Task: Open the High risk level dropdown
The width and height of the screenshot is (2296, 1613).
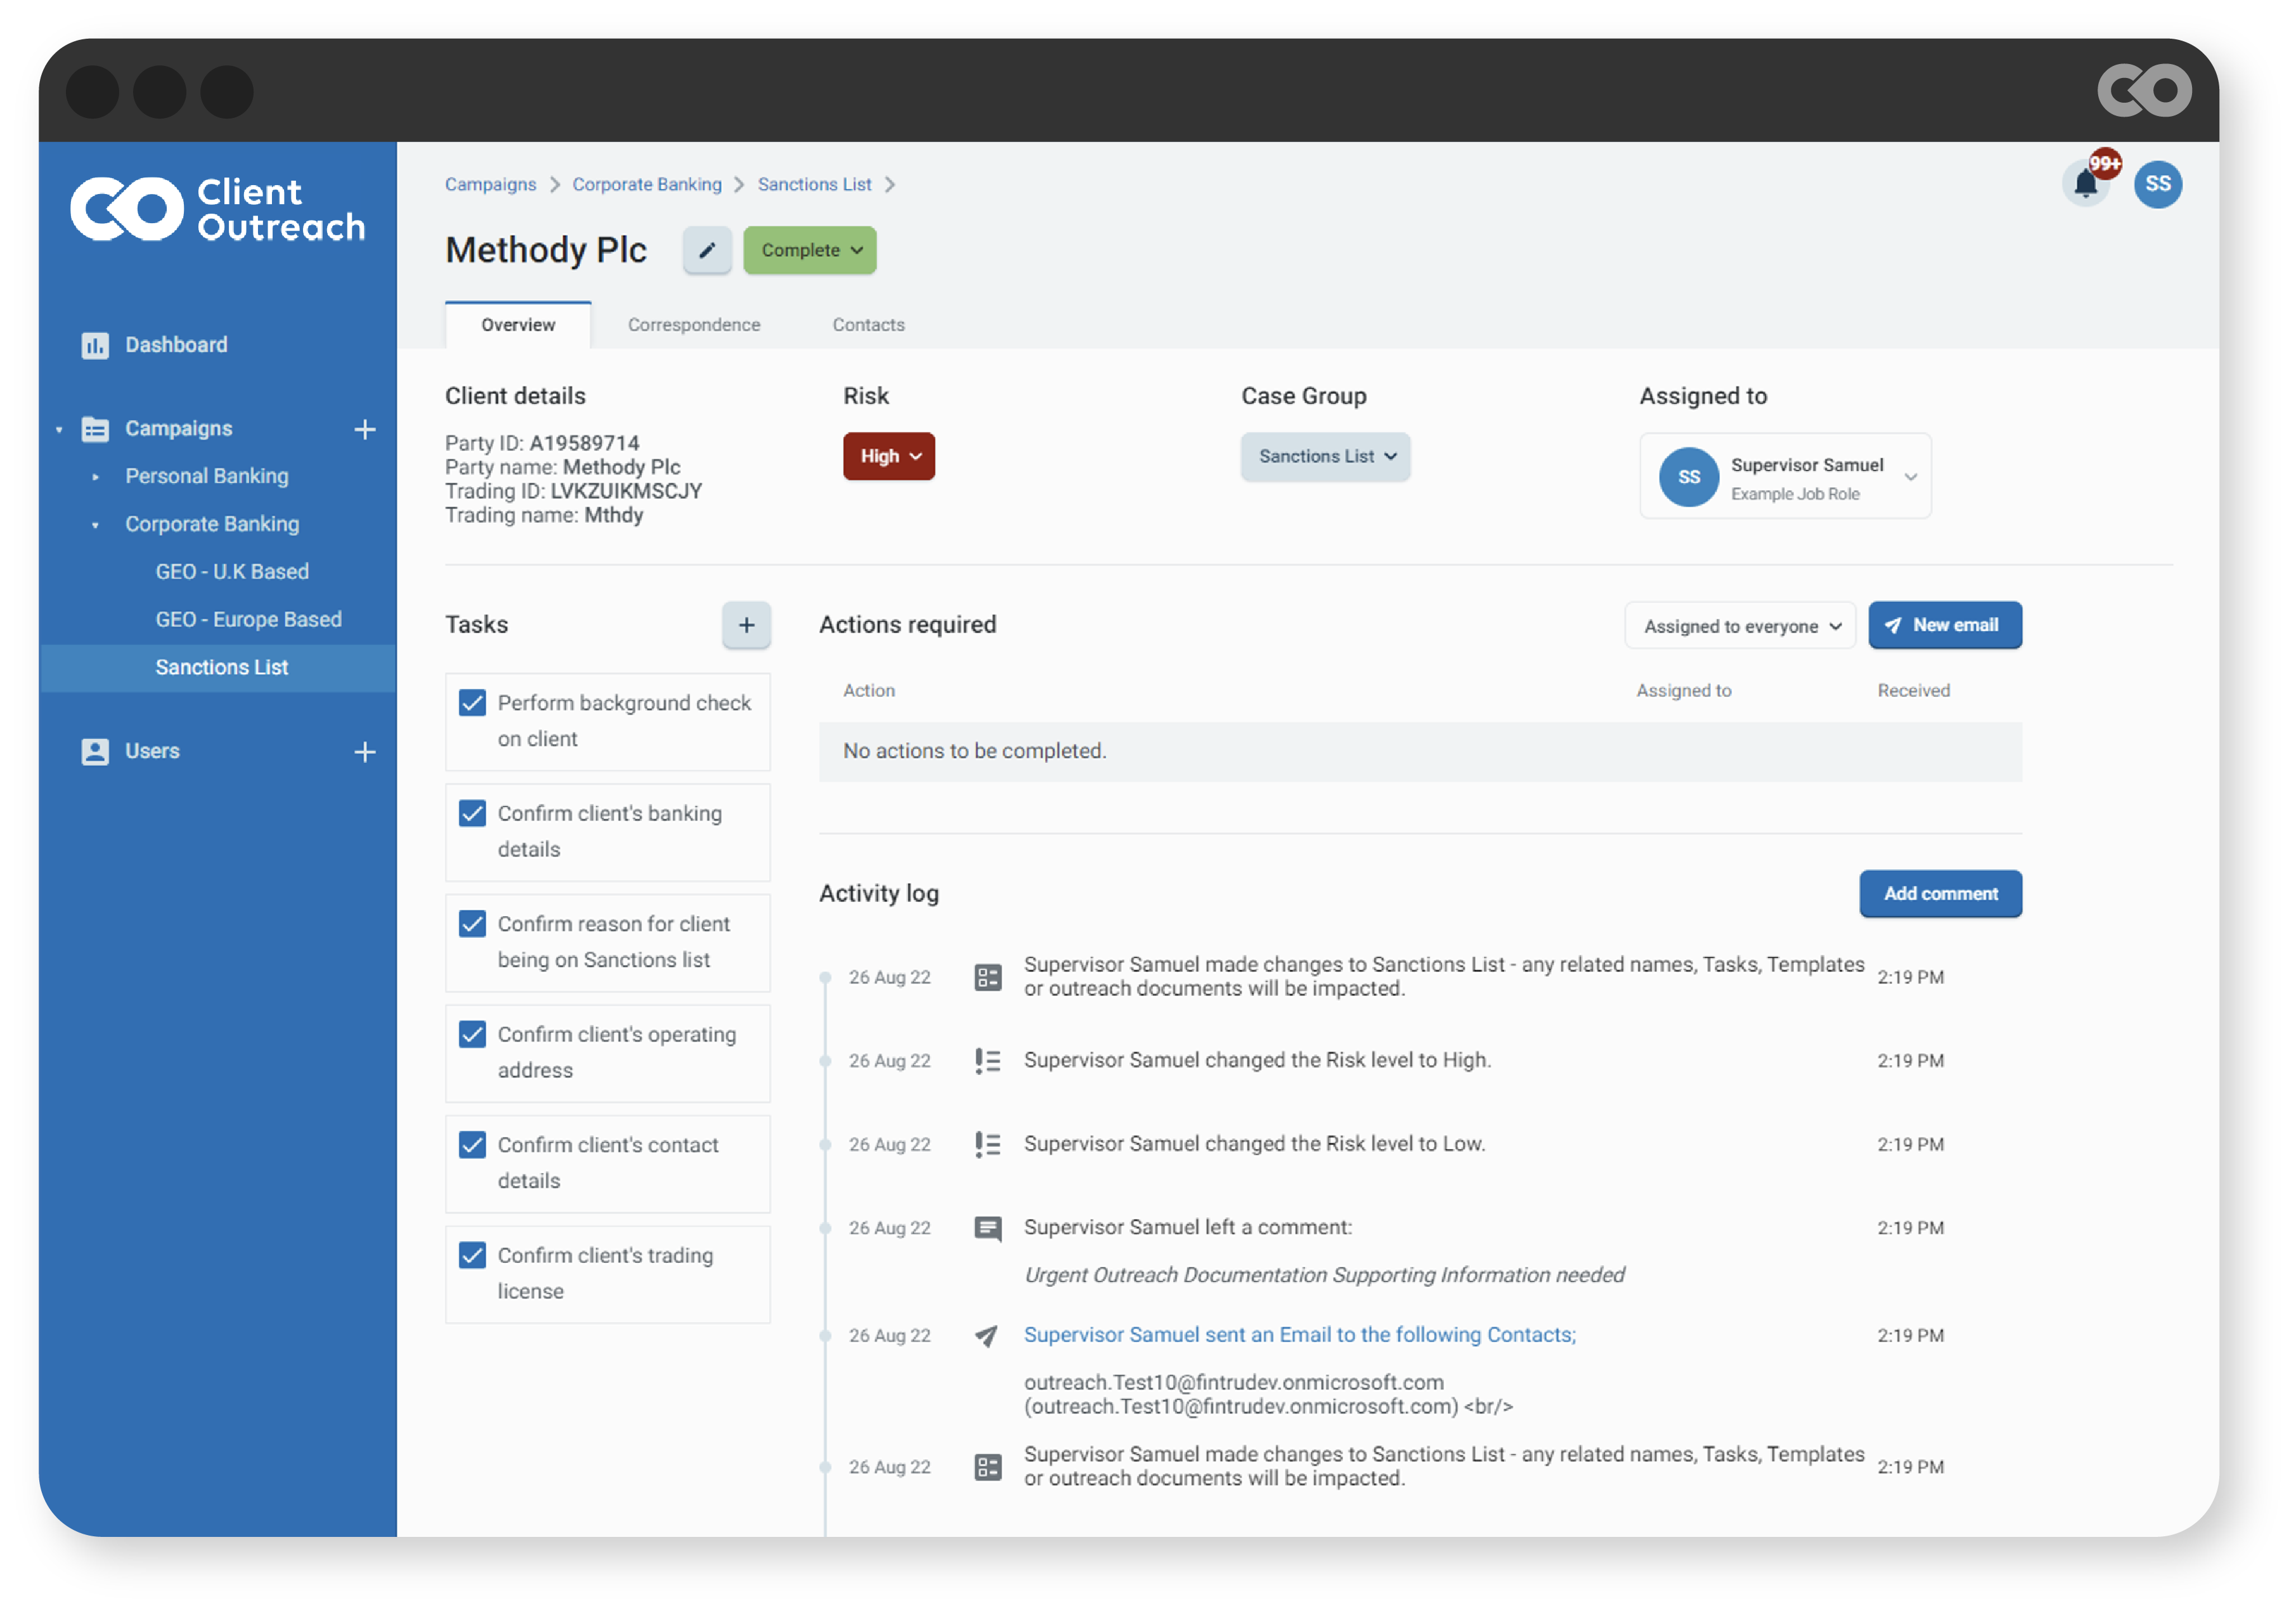Action: pyautogui.click(x=889, y=456)
